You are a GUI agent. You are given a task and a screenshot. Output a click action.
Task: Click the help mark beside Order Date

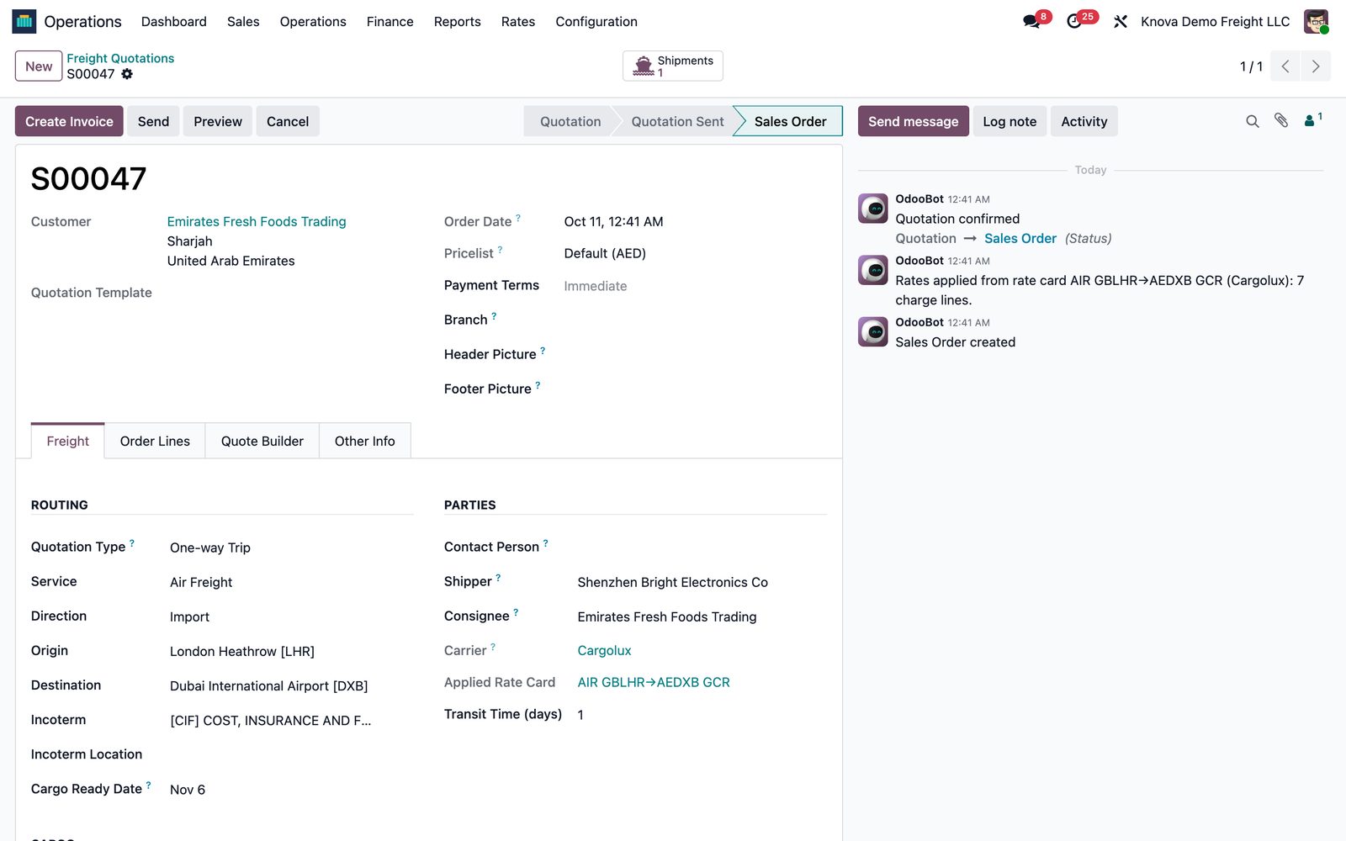pyautogui.click(x=518, y=218)
